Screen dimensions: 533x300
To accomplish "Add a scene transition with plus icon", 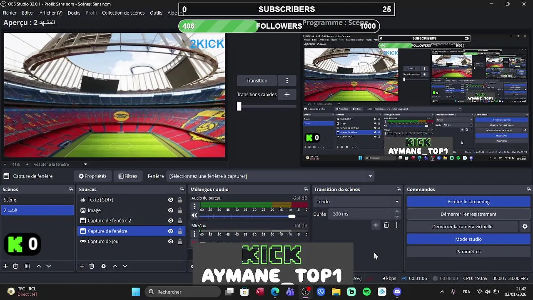I will point(376,225).
